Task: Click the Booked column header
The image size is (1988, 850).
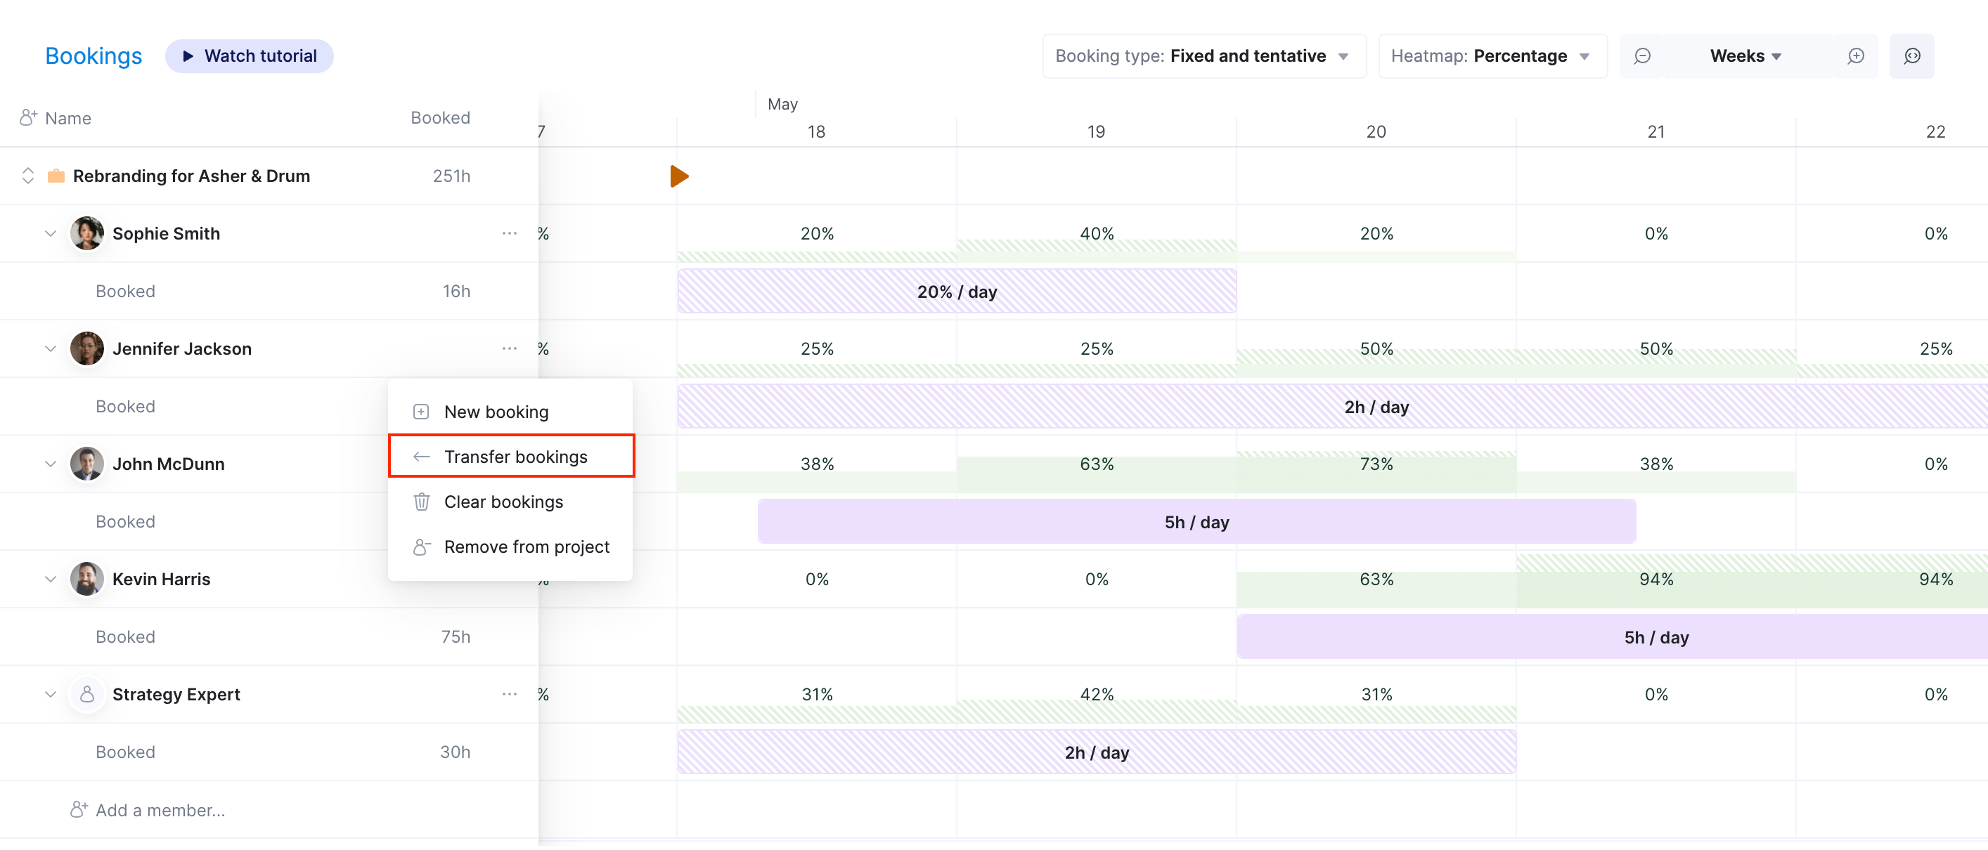Action: pos(440,118)
